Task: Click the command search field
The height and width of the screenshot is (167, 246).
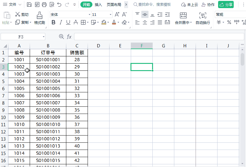Action: point(152,4)
